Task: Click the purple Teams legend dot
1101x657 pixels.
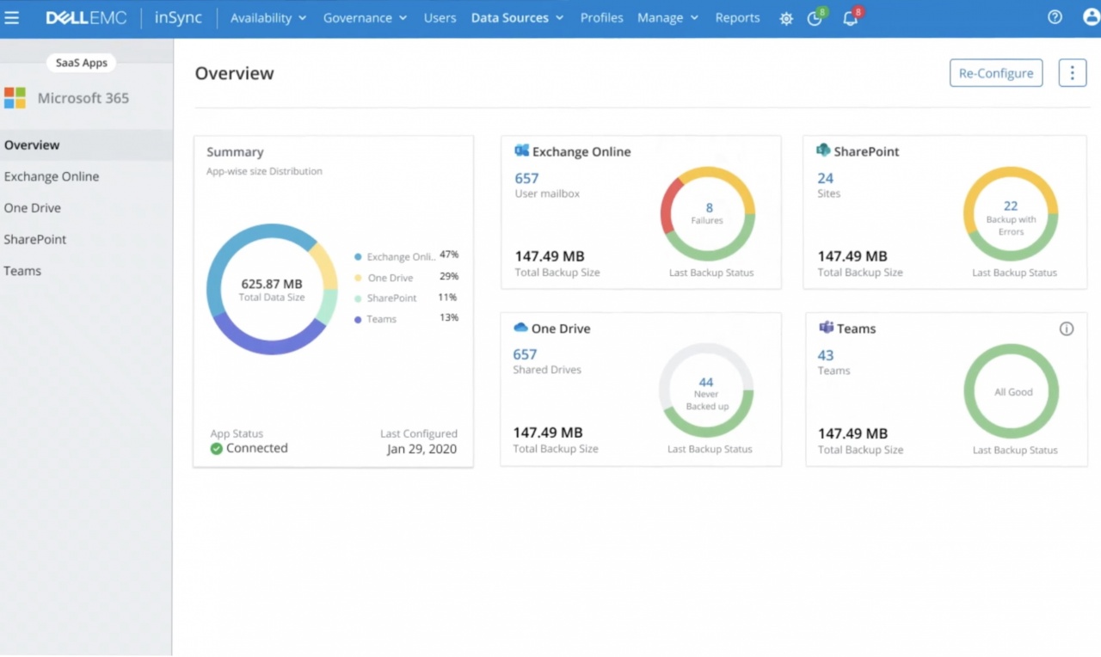Action: (358, 319)
